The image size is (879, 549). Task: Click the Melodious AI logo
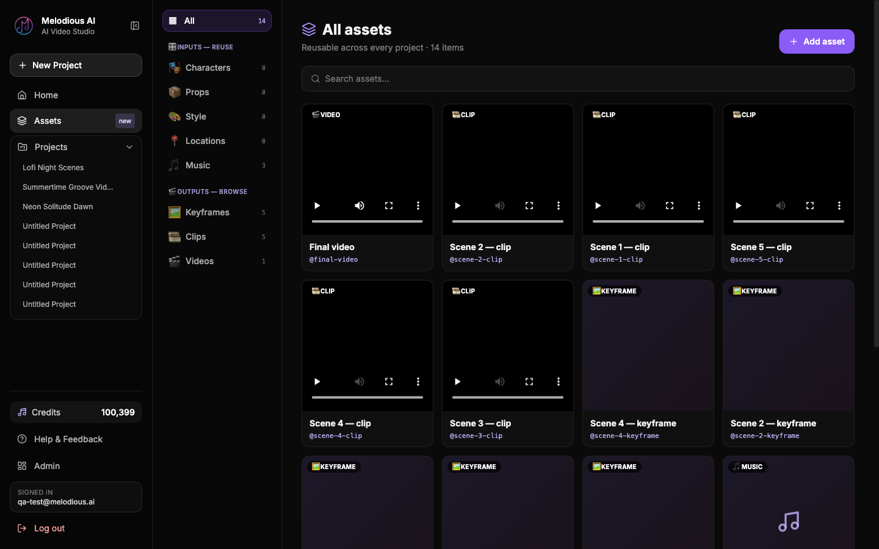coord(24,26)
